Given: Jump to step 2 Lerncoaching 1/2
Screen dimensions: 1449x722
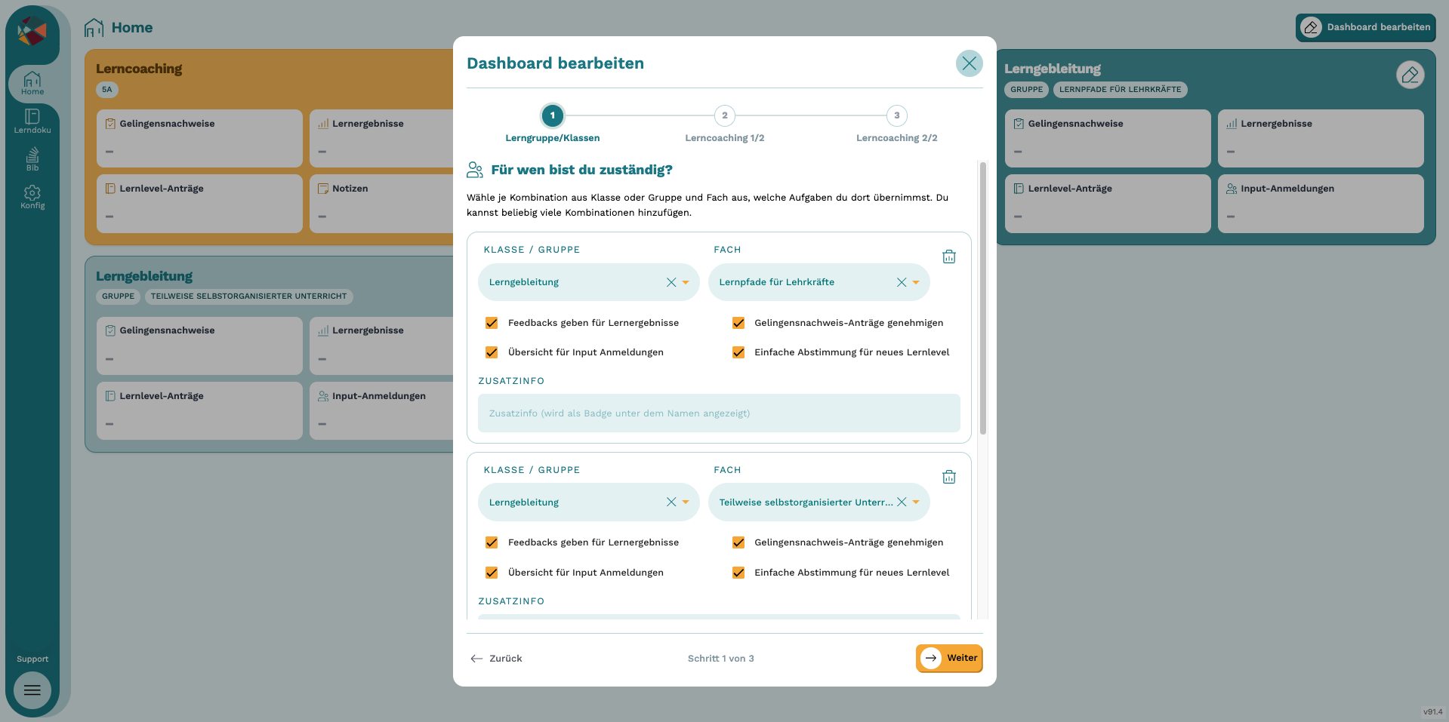Looking at the screenshot, I should coord(725,115).
